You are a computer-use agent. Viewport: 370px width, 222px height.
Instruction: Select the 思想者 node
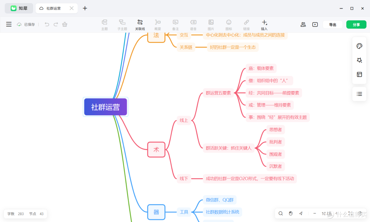tap(275, 129)
